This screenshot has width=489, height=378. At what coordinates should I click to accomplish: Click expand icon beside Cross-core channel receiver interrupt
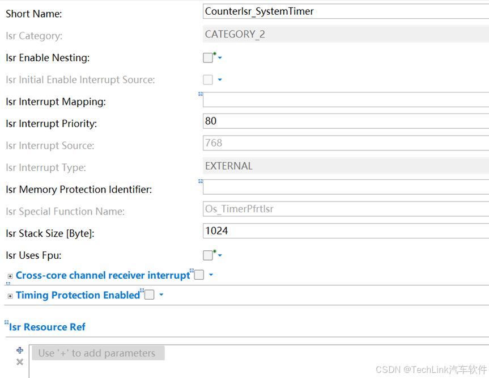tap(10, 276)
